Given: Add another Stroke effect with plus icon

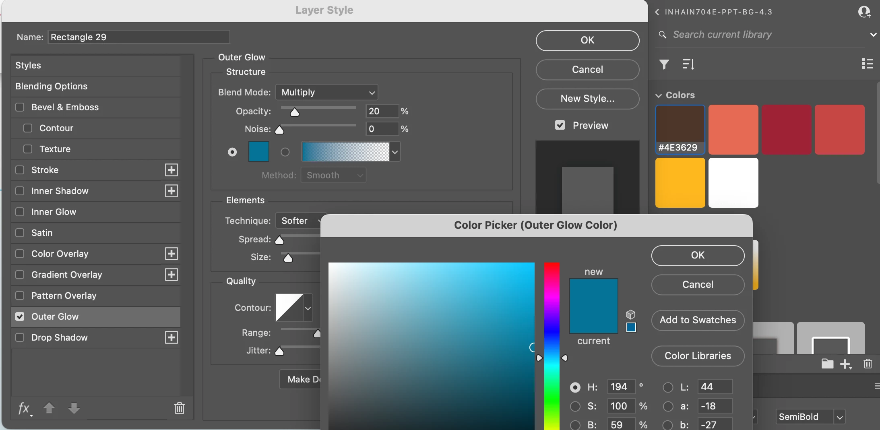Looking at the screenshot, I should point(171,170).
